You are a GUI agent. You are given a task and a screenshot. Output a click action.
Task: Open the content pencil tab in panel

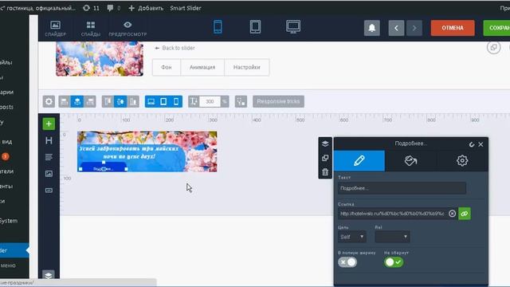[359, 161]
